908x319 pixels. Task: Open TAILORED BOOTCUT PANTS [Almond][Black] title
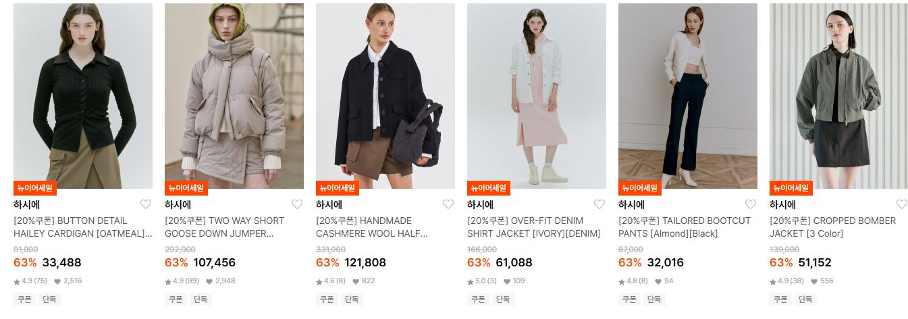[x=685, y=227]
